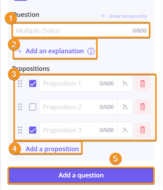This screenshot has width=163, height=190.
Task: Click the drag handle of Proposition 1
Action: tap(20, 83)
